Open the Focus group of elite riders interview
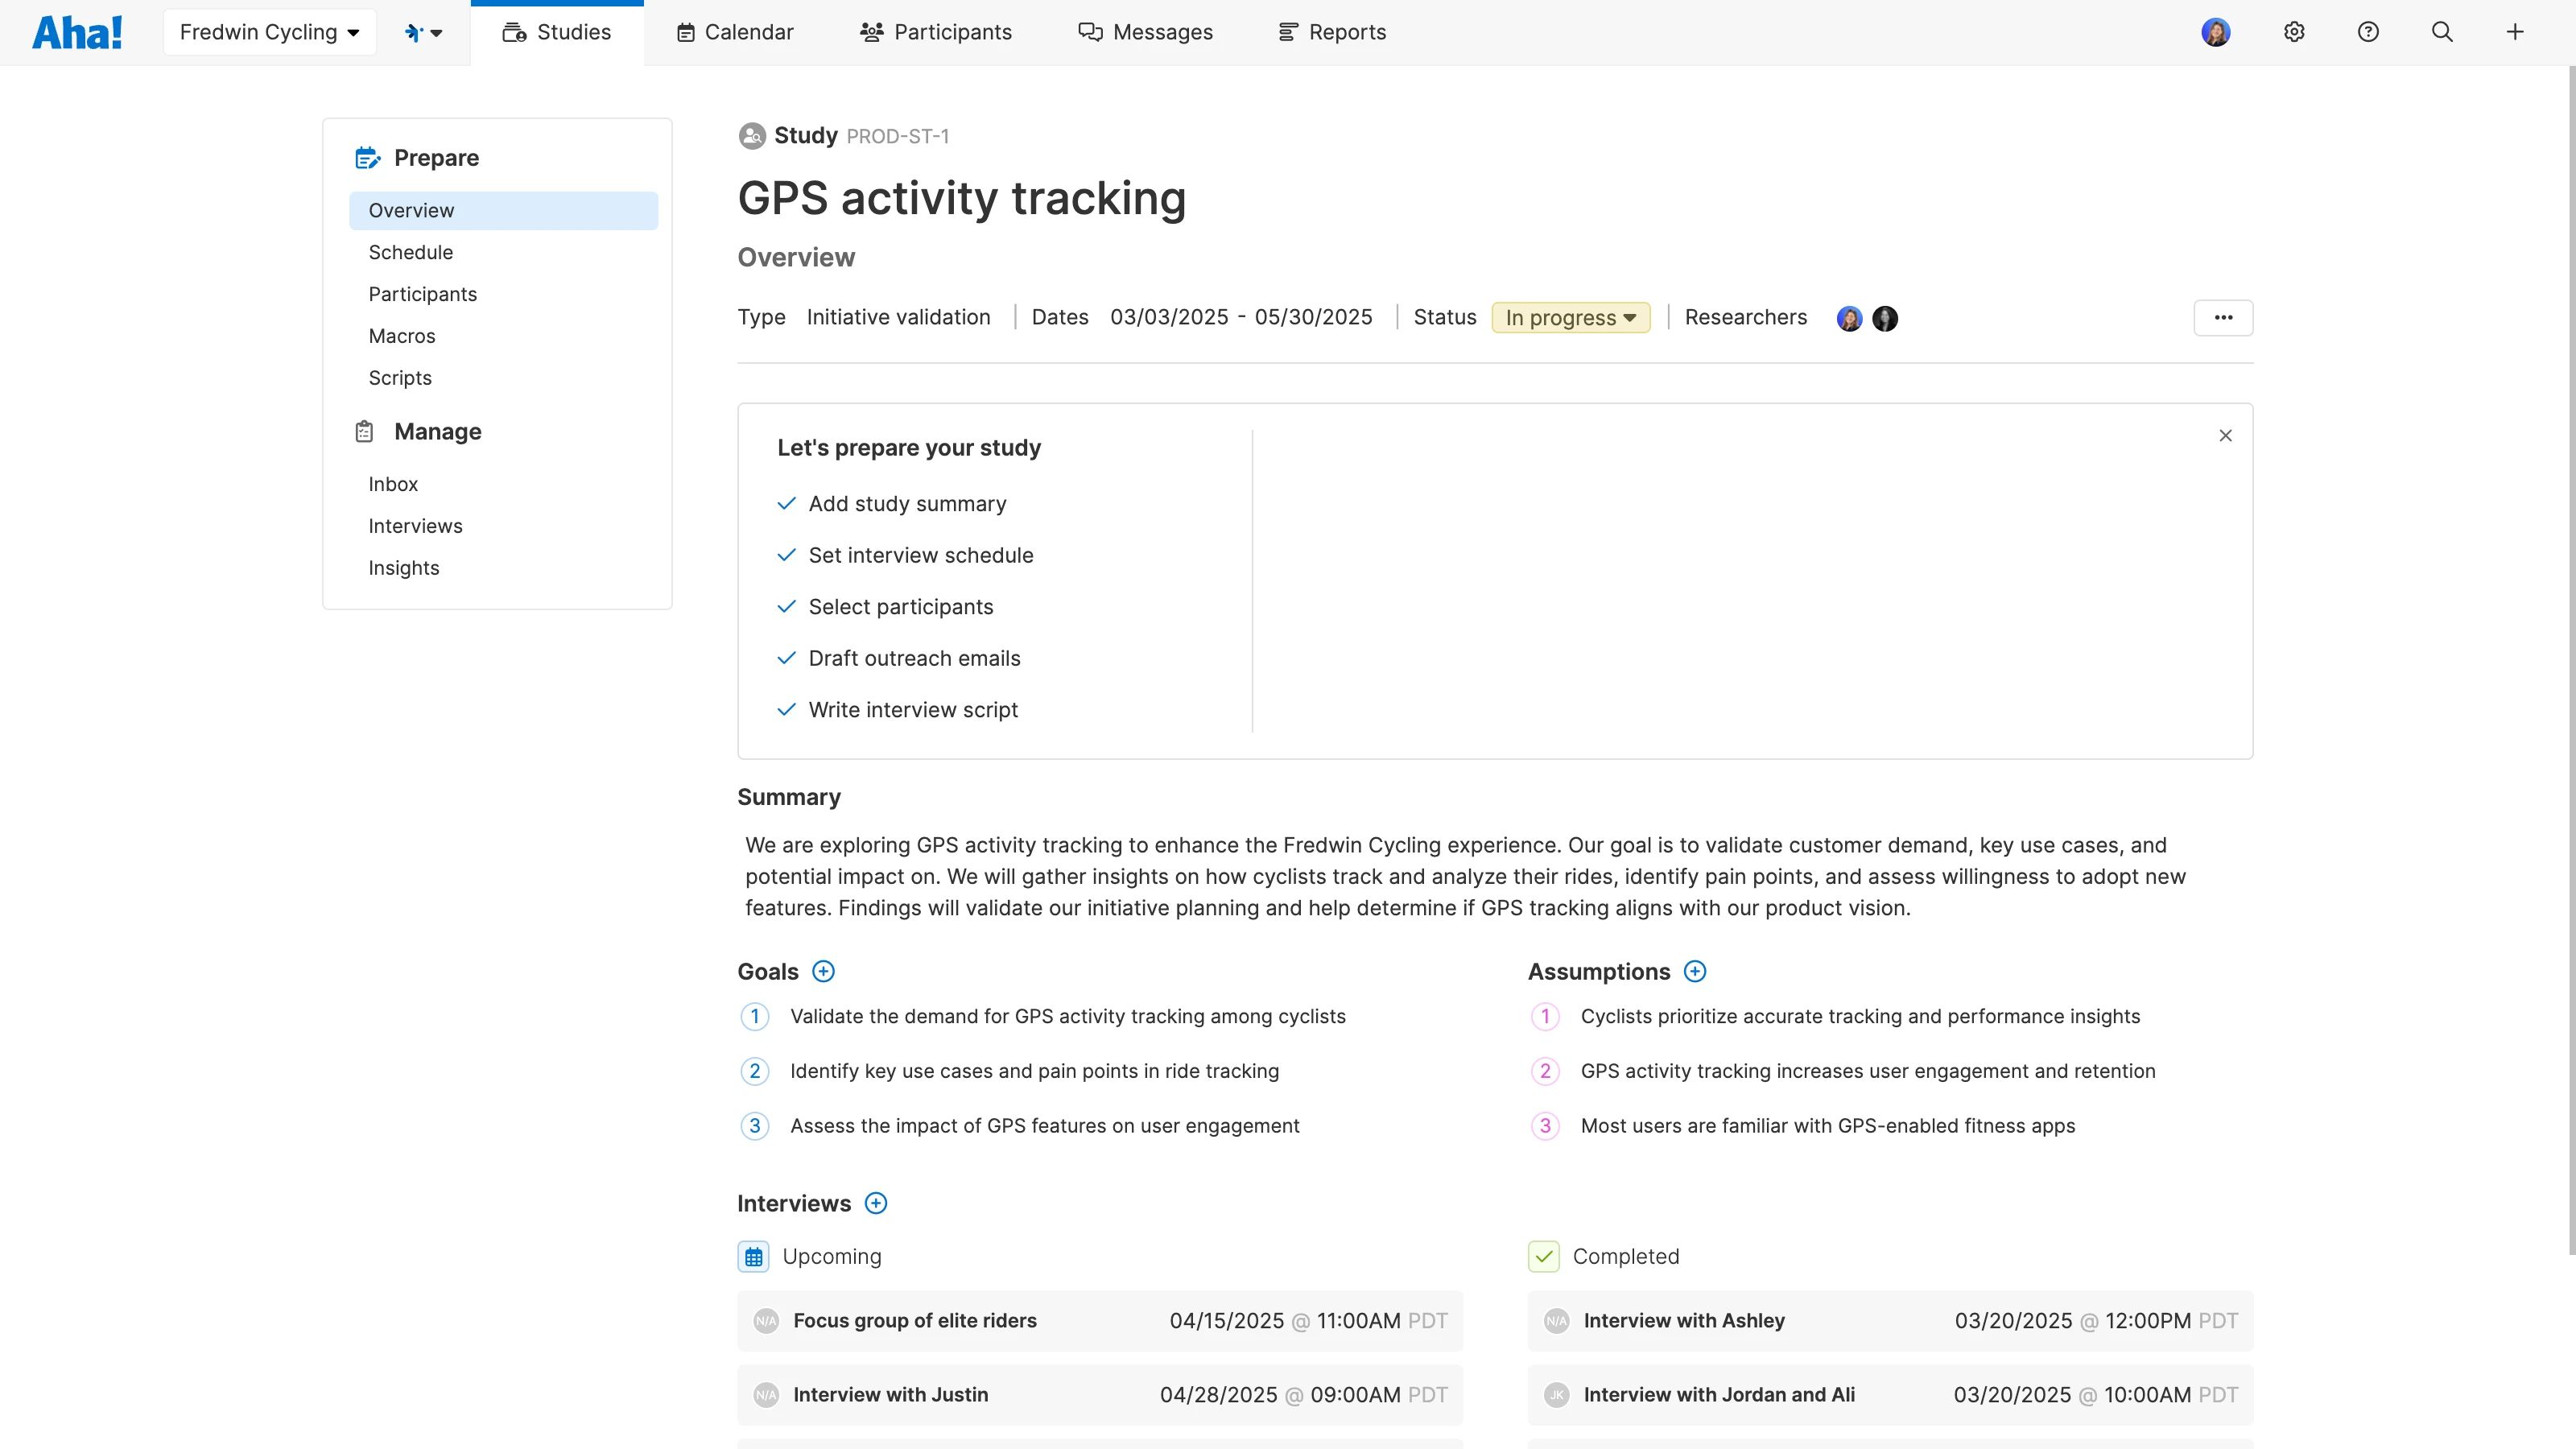Image resolution: width=2576 pixels, height=1449 pixels. click(914, 1320)
